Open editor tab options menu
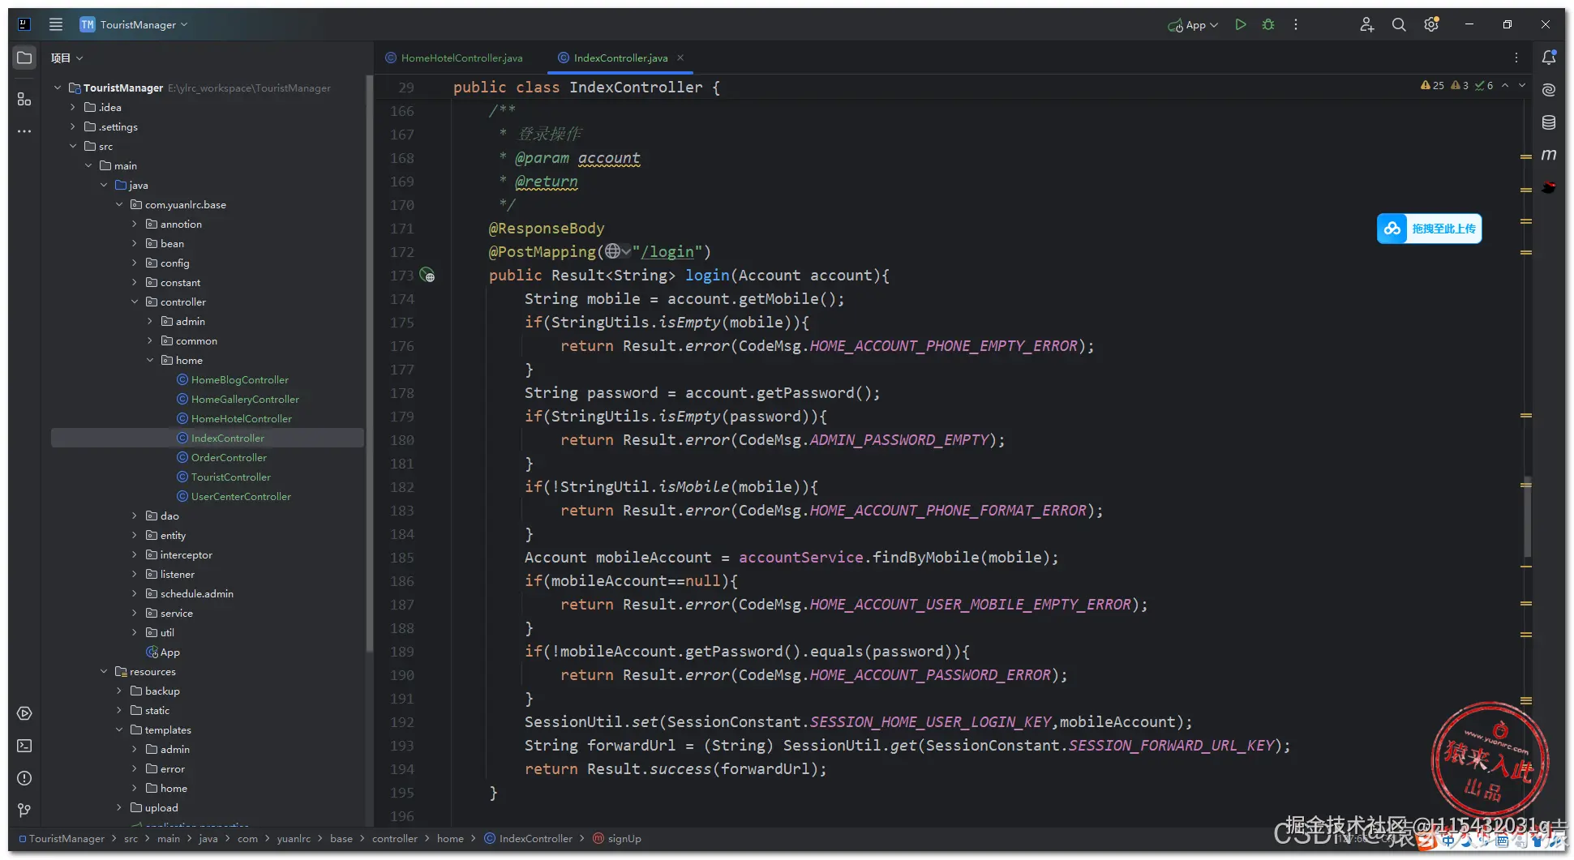 coord(1516,58)
